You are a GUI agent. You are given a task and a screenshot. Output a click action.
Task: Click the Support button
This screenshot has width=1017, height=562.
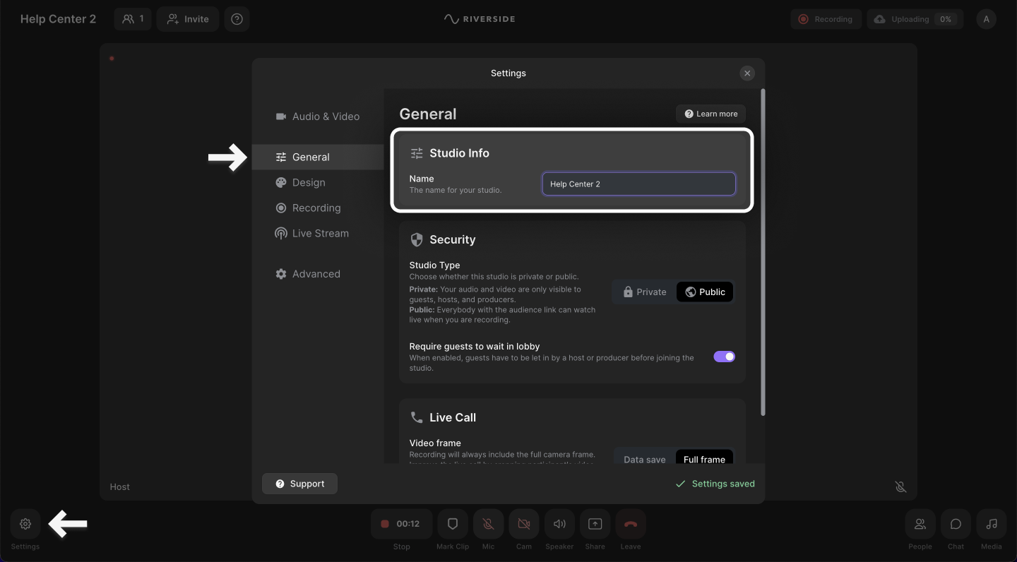click(x=299, y=484)
